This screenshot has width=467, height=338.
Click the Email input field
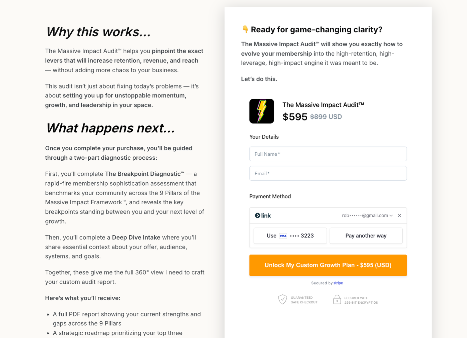pos(328,173)
